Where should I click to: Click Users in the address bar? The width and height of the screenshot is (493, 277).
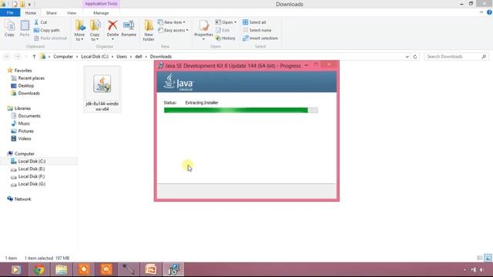coord(122,56)
